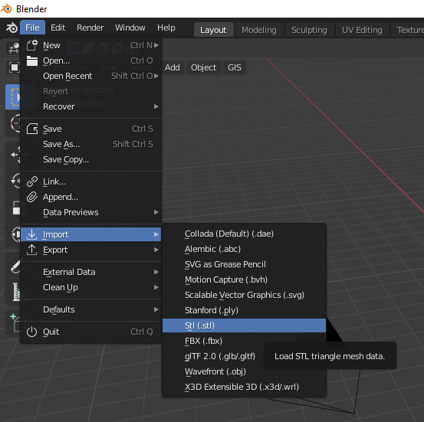Expand the Export submenu
The height and width of the screenshot is (422, 424).
91,250
